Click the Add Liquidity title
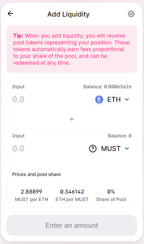144x244 pixels. 68,14
